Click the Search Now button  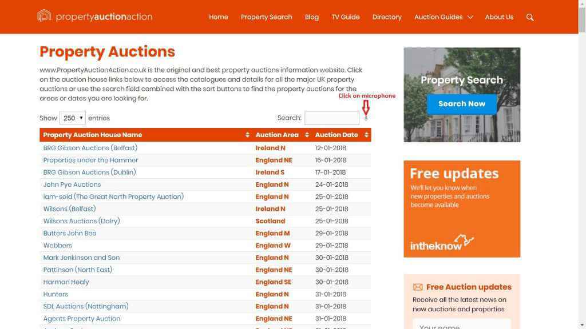(x=462, y=104)
